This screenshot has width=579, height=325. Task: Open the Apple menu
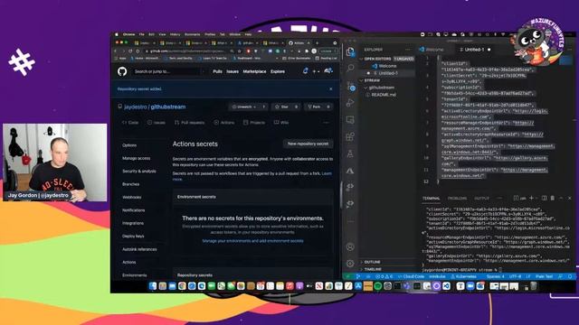point(117,34)
